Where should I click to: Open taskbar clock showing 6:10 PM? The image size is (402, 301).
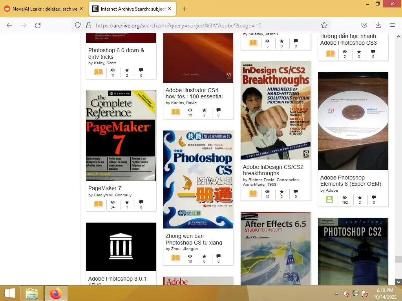(x=385, y=294)
